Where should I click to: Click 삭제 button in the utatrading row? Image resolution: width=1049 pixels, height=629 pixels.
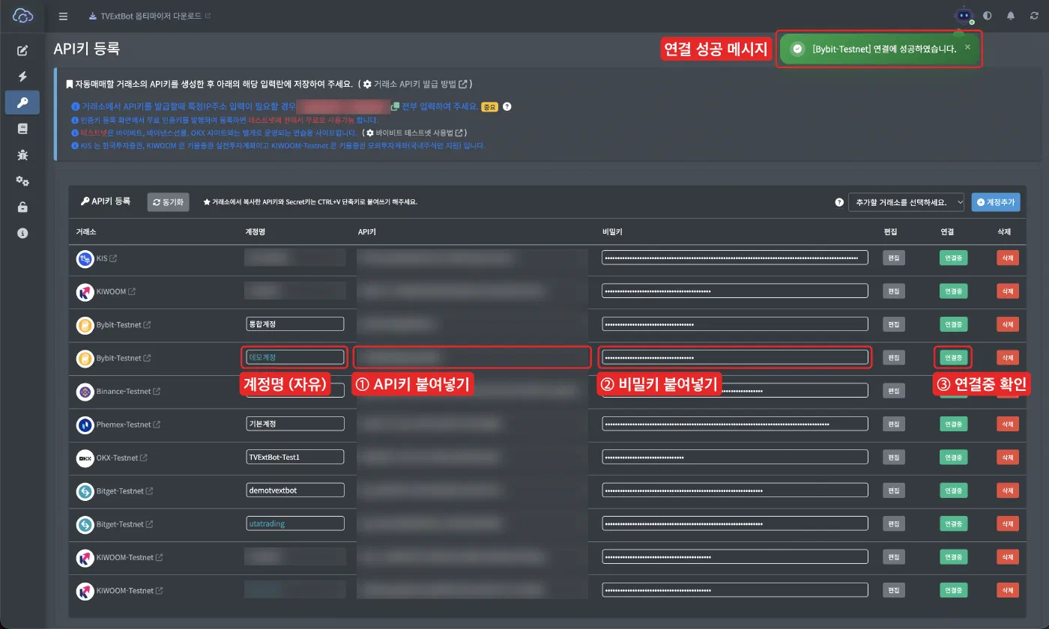[1008, 523]
